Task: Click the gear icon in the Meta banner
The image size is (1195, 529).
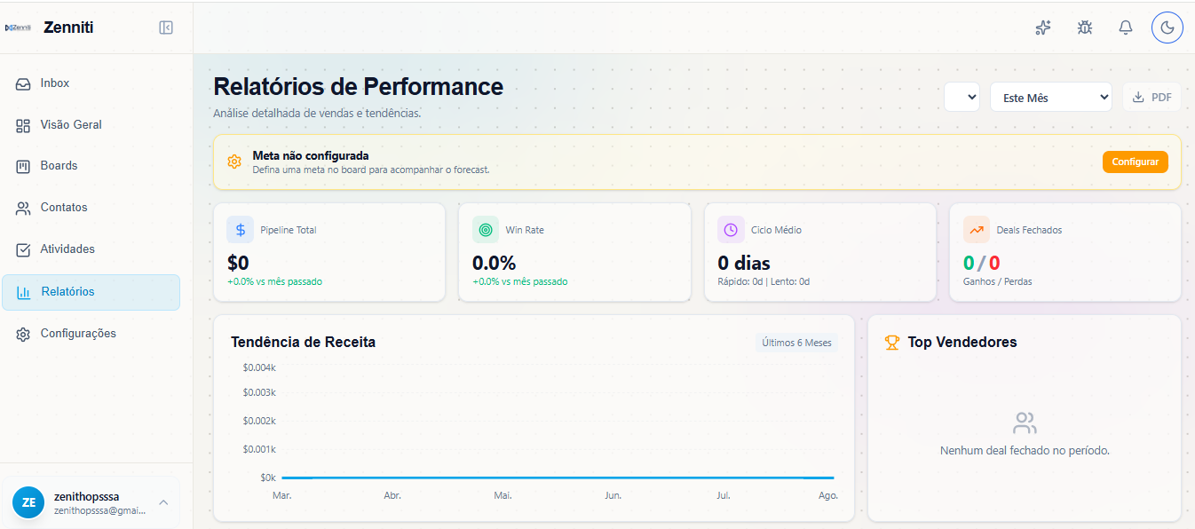Action: click(x=234, y=162)
